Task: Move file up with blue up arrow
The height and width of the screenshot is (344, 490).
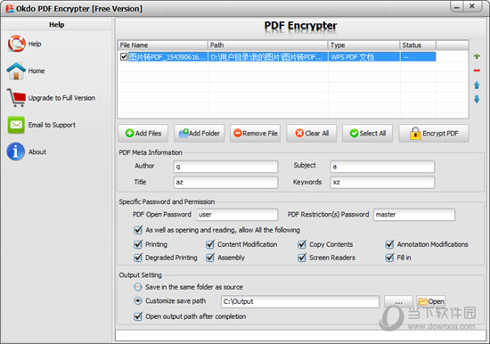Action: 477,85
